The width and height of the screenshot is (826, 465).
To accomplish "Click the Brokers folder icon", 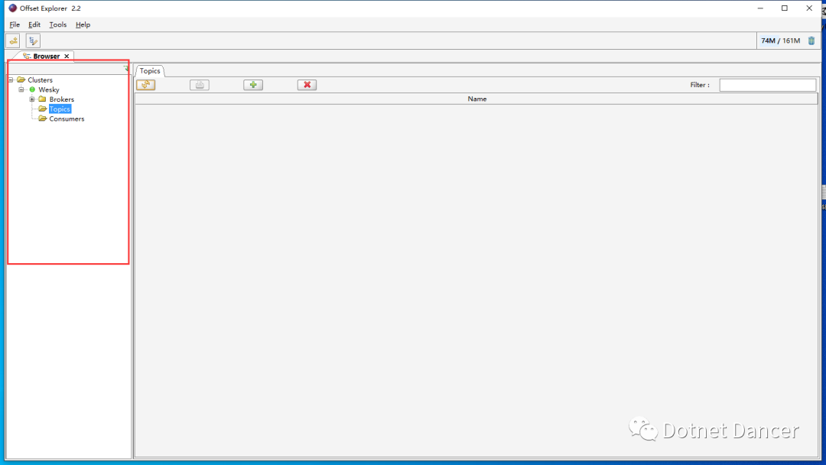I will point(43,99).
